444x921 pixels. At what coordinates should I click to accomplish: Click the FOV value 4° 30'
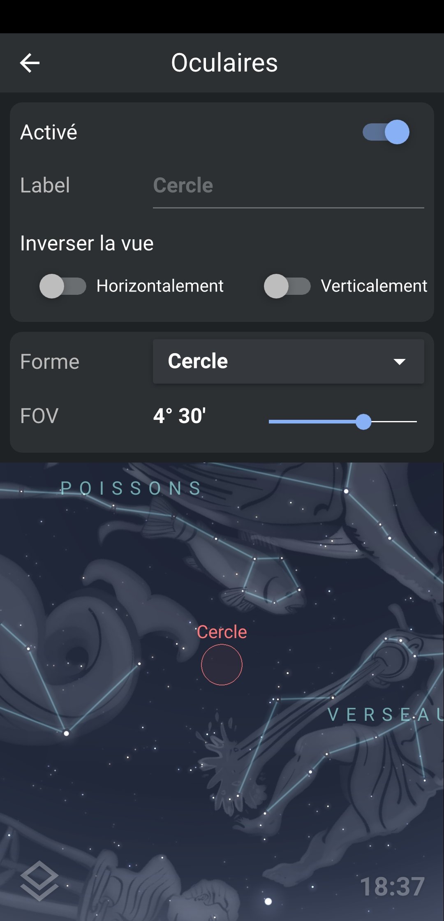tap(180, 416)
